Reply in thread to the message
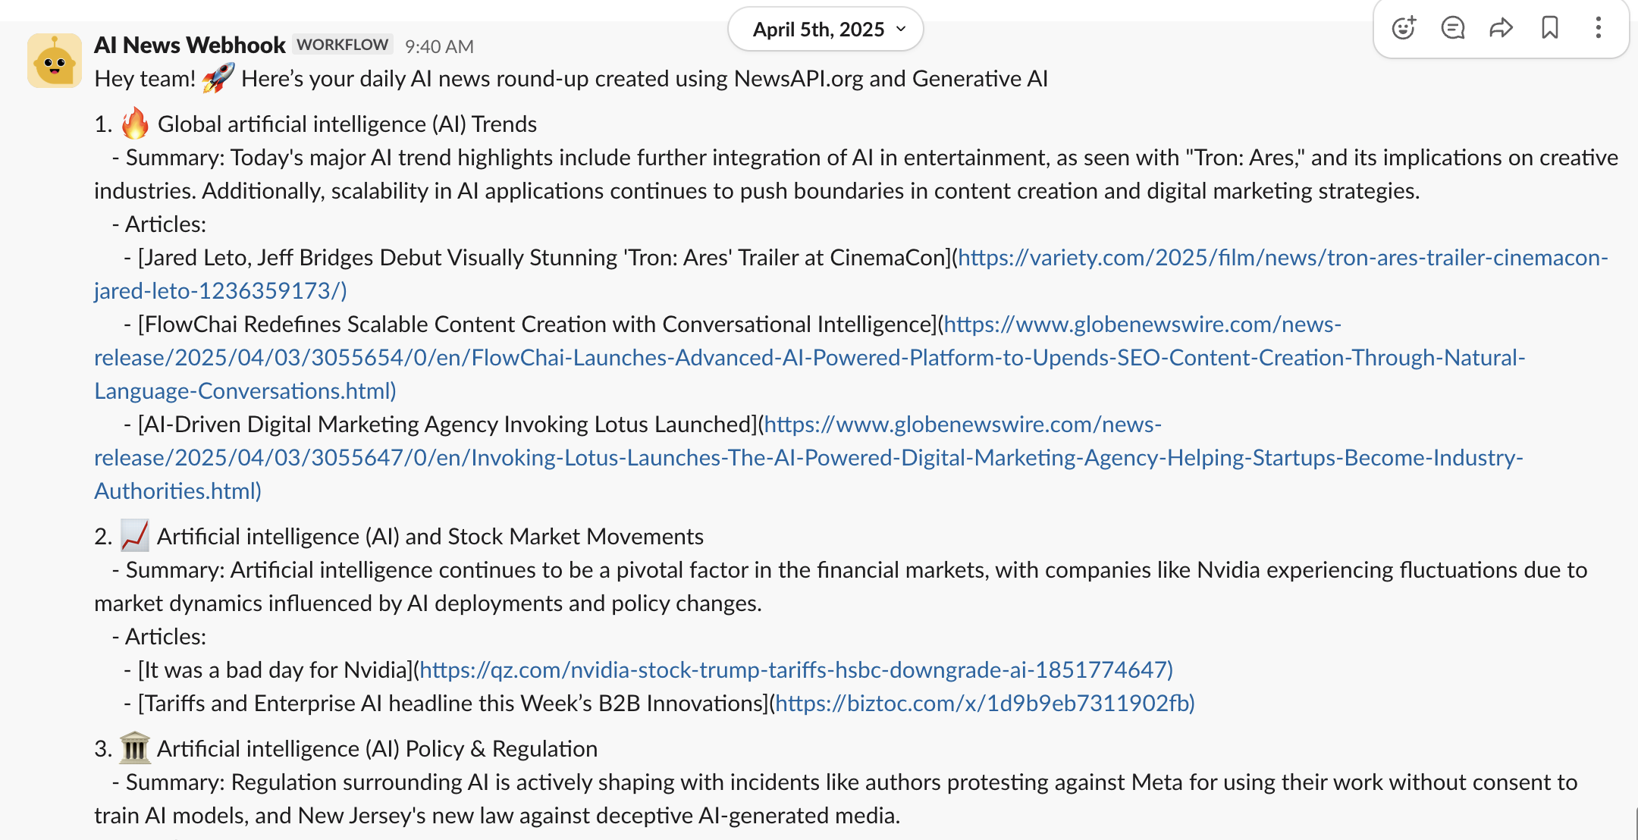1638x840 pixels. 1452,28
